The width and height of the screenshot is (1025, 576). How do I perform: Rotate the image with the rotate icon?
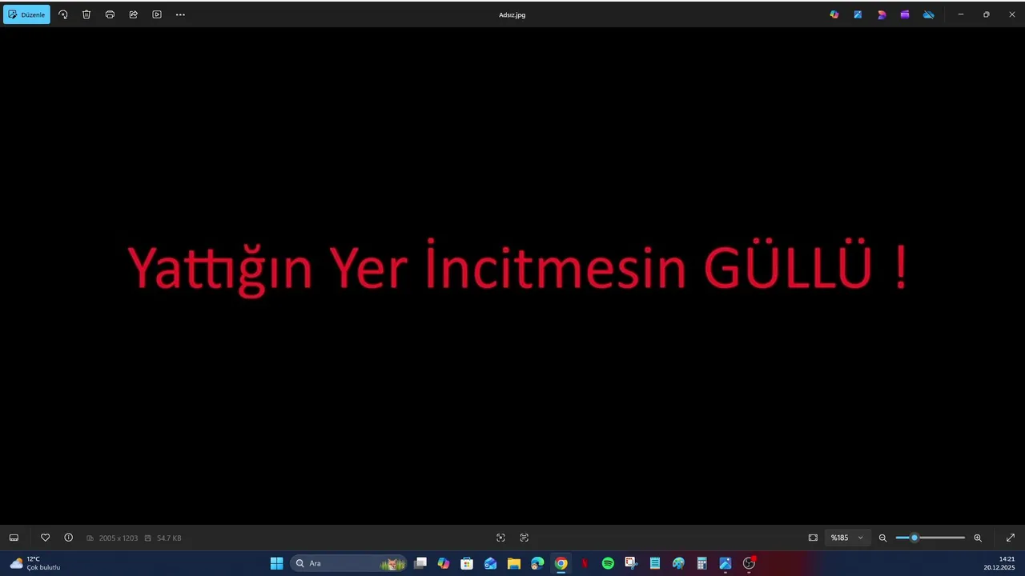click(x=63, y=14)
